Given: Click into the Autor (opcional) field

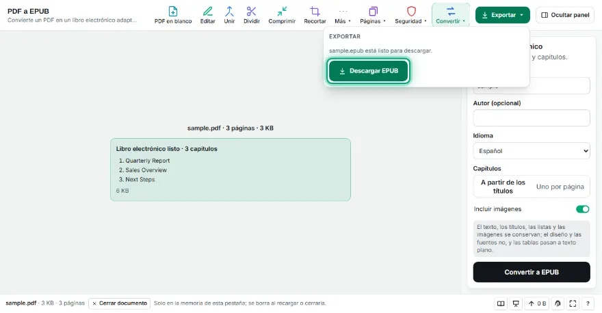Looking at the screenshot, I should (532, 118).
